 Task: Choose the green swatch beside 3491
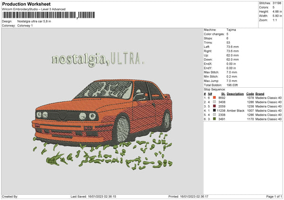click(214, 119)
